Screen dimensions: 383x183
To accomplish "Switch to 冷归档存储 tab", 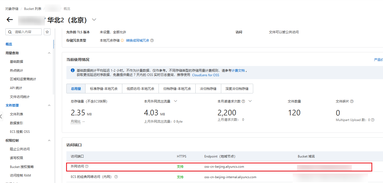I will 208,89.
